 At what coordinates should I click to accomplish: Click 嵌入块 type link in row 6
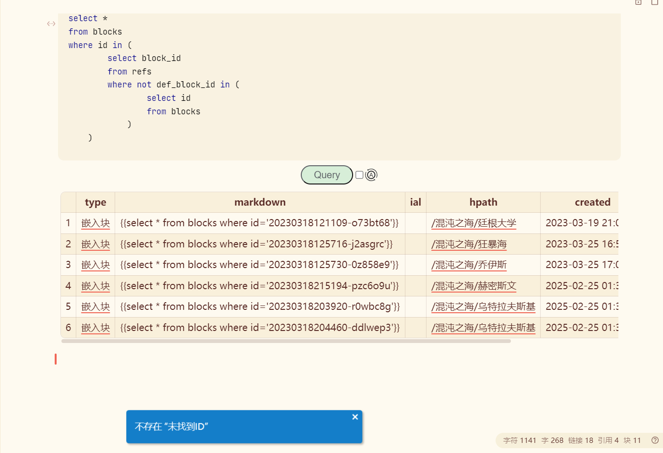tap(95, 328)
